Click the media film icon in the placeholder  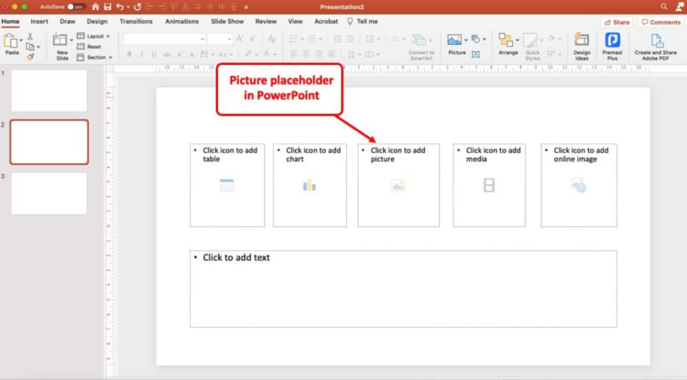point(489,185)
